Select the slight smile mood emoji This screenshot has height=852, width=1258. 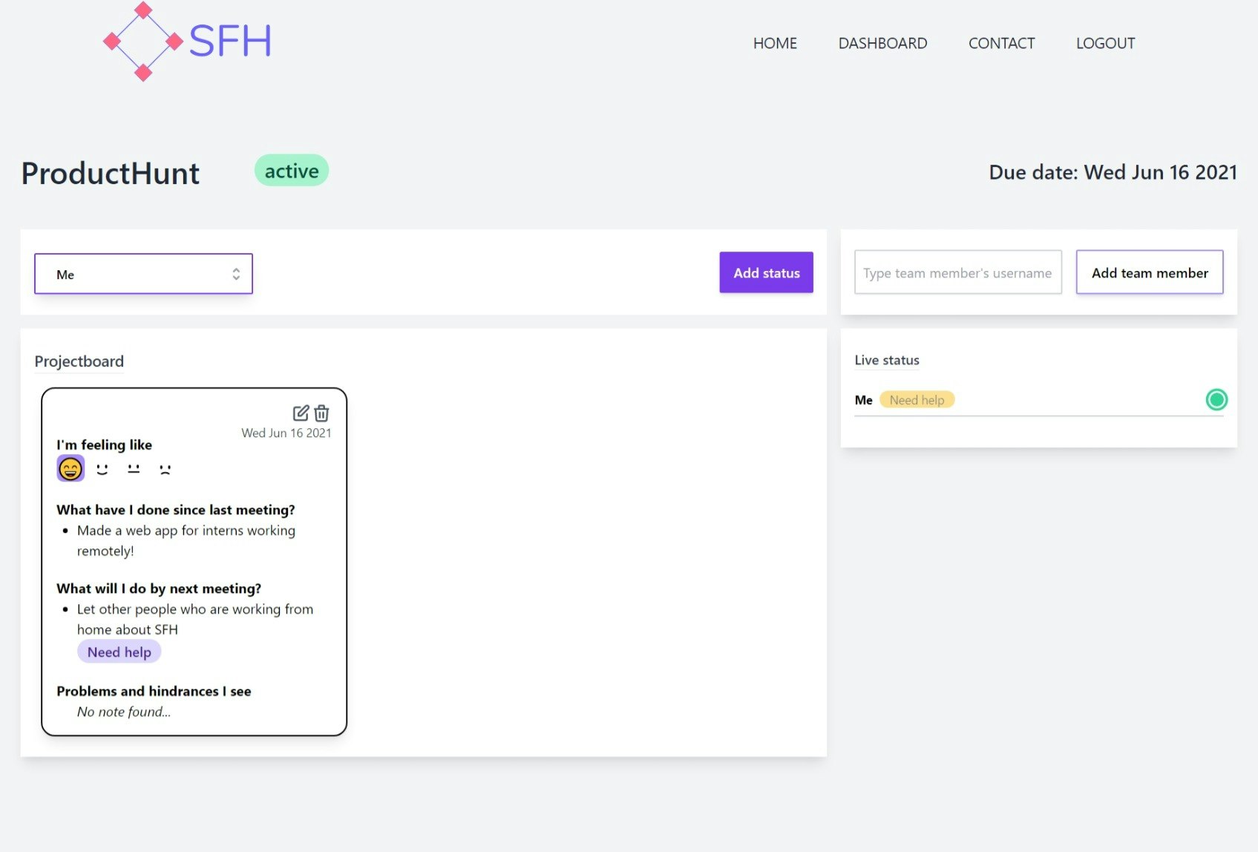(102, 469)
